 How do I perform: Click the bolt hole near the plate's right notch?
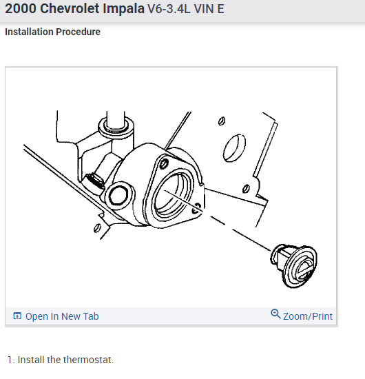(x=246, y=189)
